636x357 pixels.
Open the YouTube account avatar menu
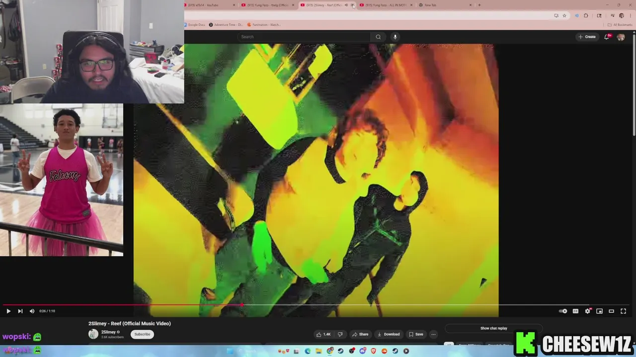point(621,37)
